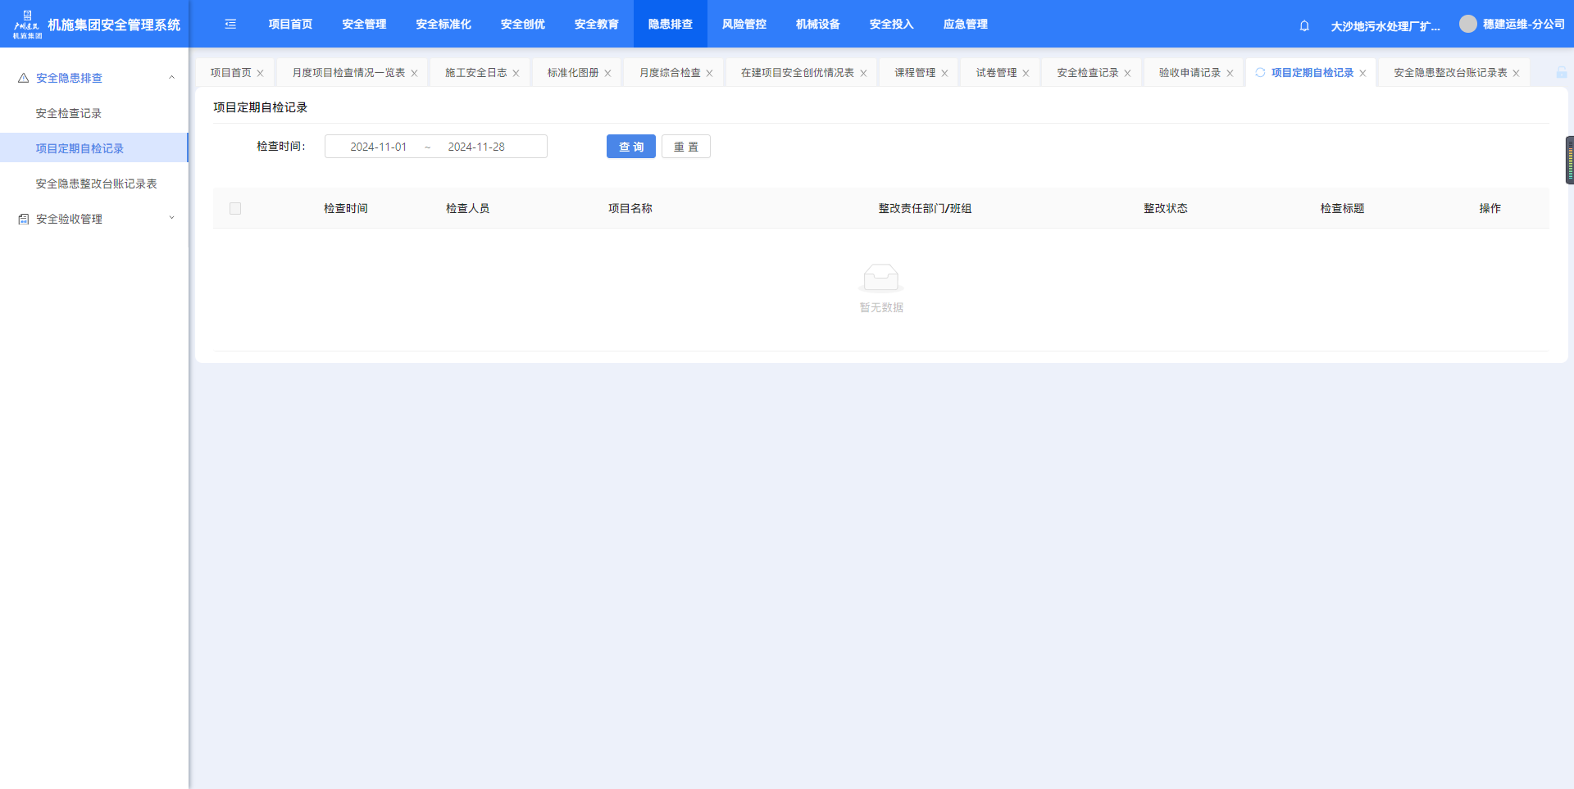
Task: Close the 施工安全日志 tab
Action: 516,74
